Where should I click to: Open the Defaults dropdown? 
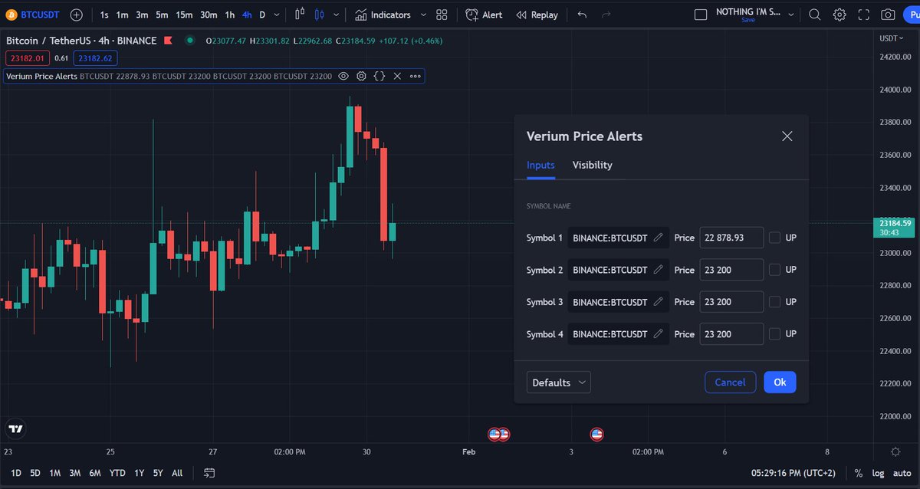559,382
